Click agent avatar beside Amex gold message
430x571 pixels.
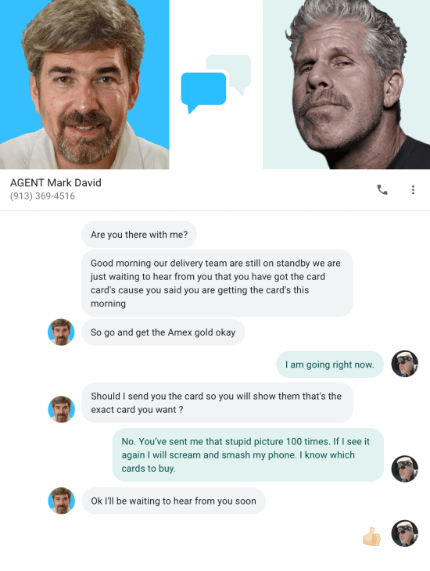pos(61,332)
